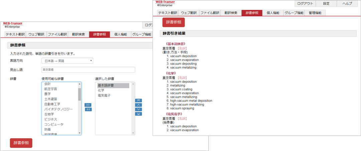Switch to 個人機能 tab in left window
The image size is (361, 151).
[120, 34]
